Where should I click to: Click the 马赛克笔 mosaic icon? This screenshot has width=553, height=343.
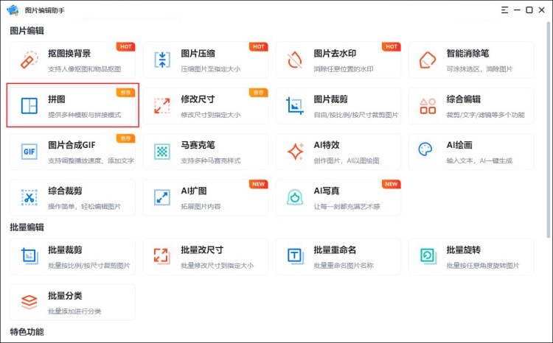click(162, 152)
